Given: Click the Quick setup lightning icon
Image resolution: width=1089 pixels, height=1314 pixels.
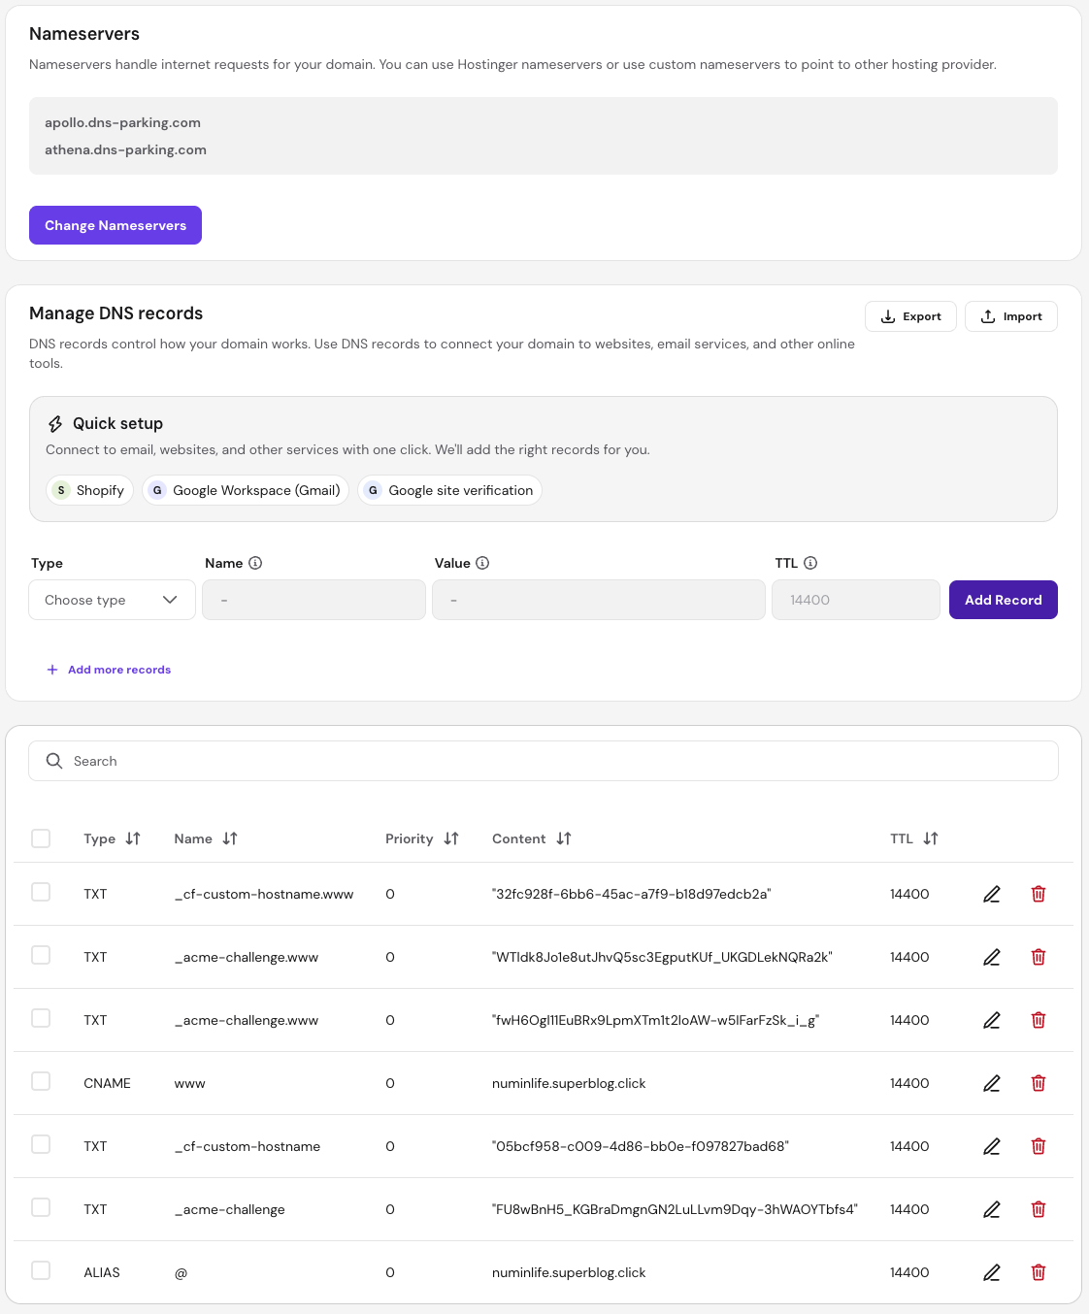Looking at the screenshot, I should 55,424.
